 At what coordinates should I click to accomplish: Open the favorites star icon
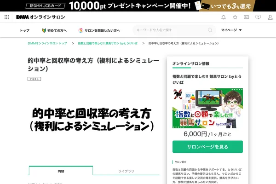(235, 17)
